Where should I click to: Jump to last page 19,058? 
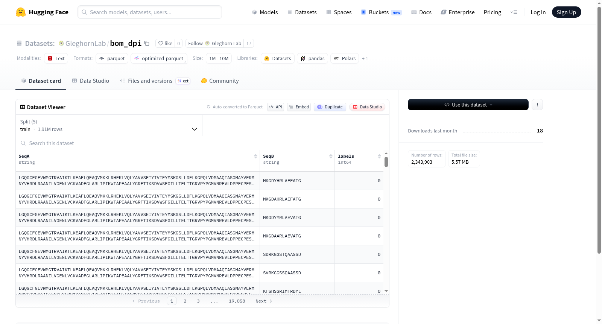click(x=237, y=301)
